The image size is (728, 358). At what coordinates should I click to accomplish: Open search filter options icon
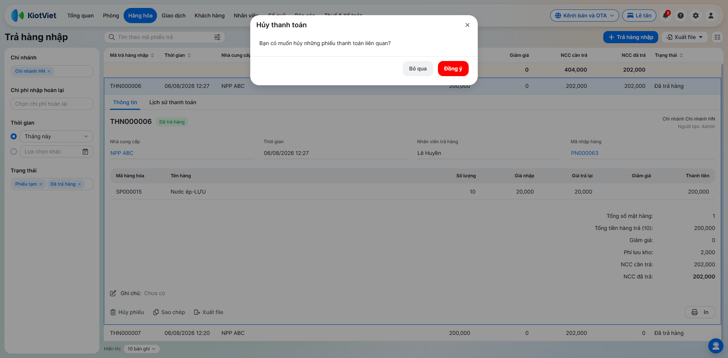[217, 37]
